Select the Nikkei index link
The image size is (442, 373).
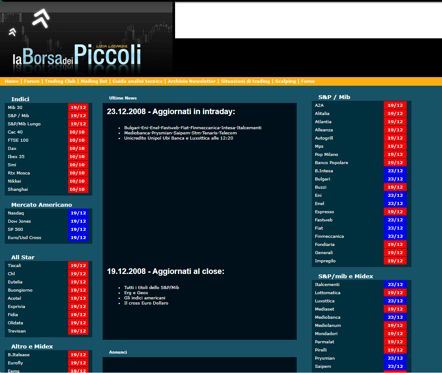pos(14,181)
